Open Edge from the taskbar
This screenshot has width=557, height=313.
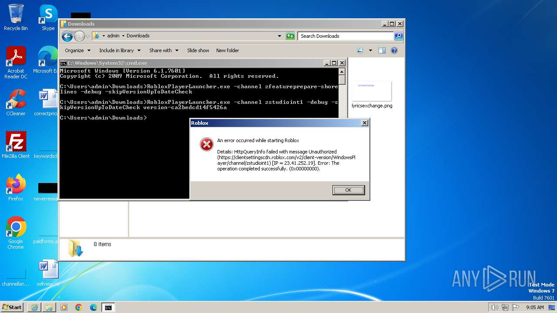[x=94, y=307]
